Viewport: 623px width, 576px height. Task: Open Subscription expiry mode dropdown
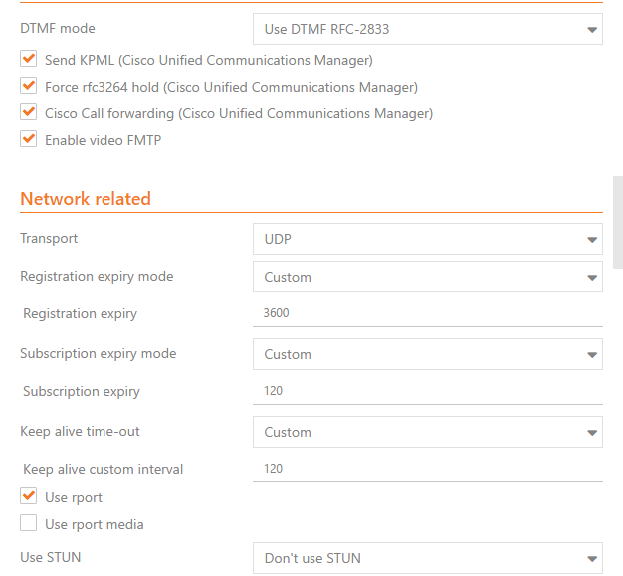tap(426, 354)
